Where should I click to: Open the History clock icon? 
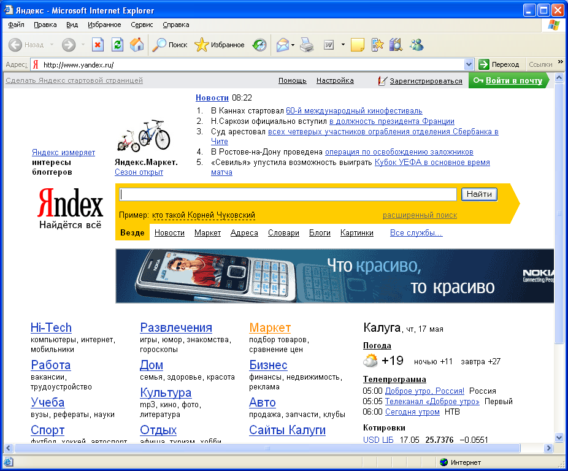(x=259, y=45)
